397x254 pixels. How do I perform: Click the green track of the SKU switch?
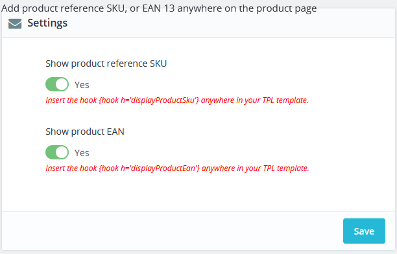tap(51, 84)
